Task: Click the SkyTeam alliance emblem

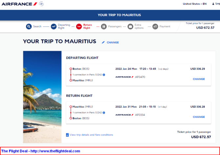Action: (x=41, y=4)
